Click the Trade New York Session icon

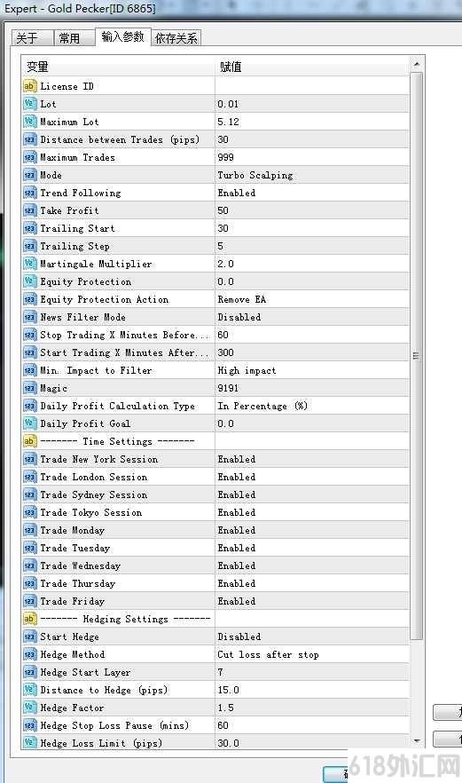click(x=29, y=460)
